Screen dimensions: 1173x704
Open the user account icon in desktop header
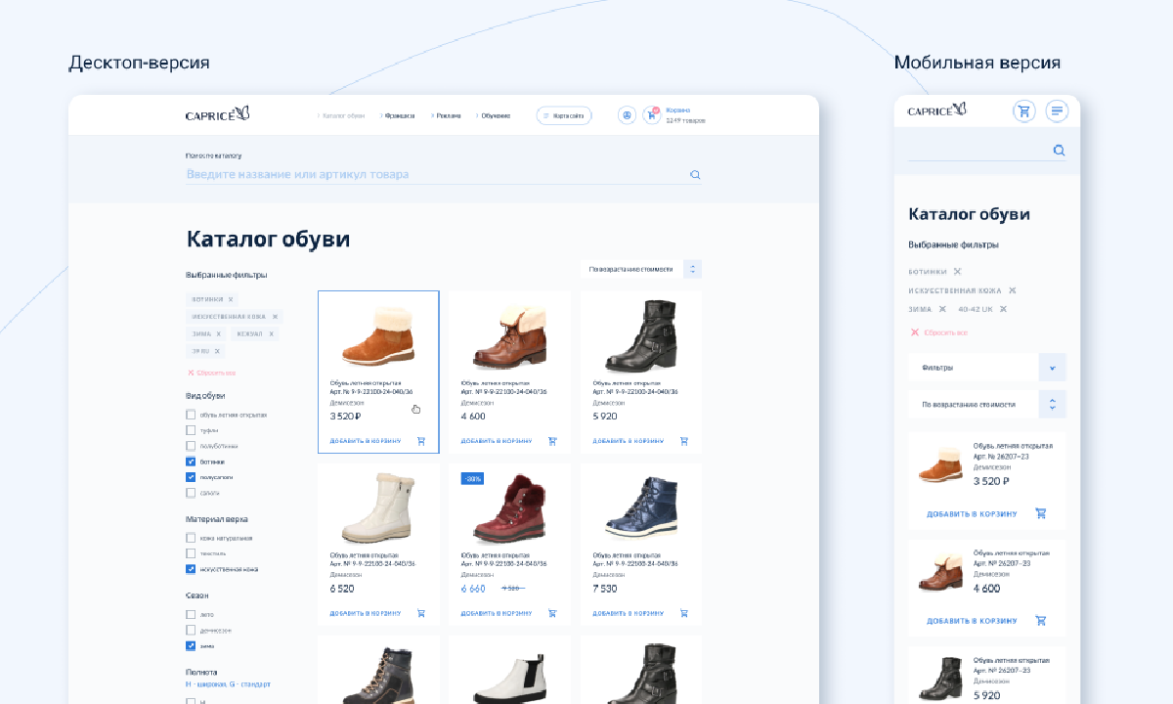627,115
